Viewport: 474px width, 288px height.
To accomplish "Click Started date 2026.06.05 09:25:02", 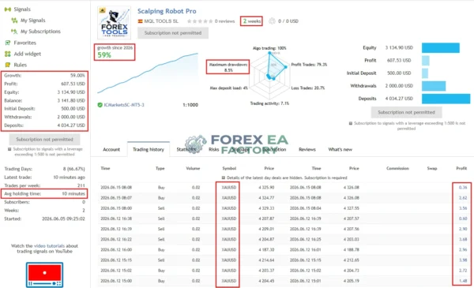I will pyautogui.click(x=63, y=219).
